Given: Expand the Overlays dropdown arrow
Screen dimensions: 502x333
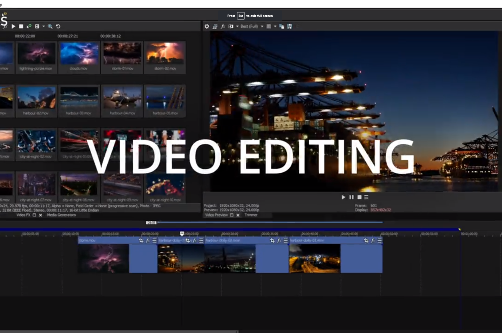Looking at the screenshot, I should [x=275, y=26].
